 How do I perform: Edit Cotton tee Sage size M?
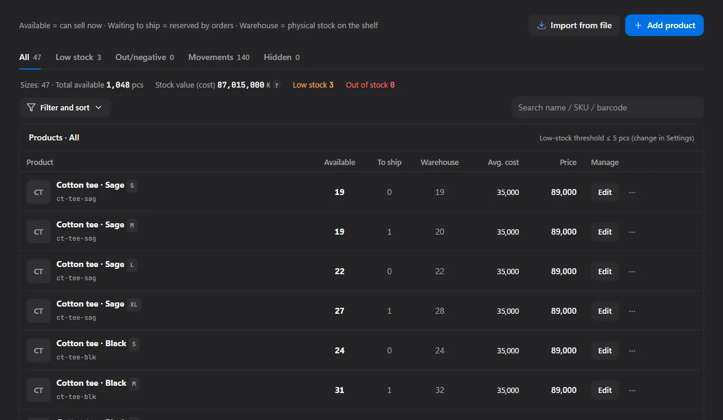pos(605,232)
